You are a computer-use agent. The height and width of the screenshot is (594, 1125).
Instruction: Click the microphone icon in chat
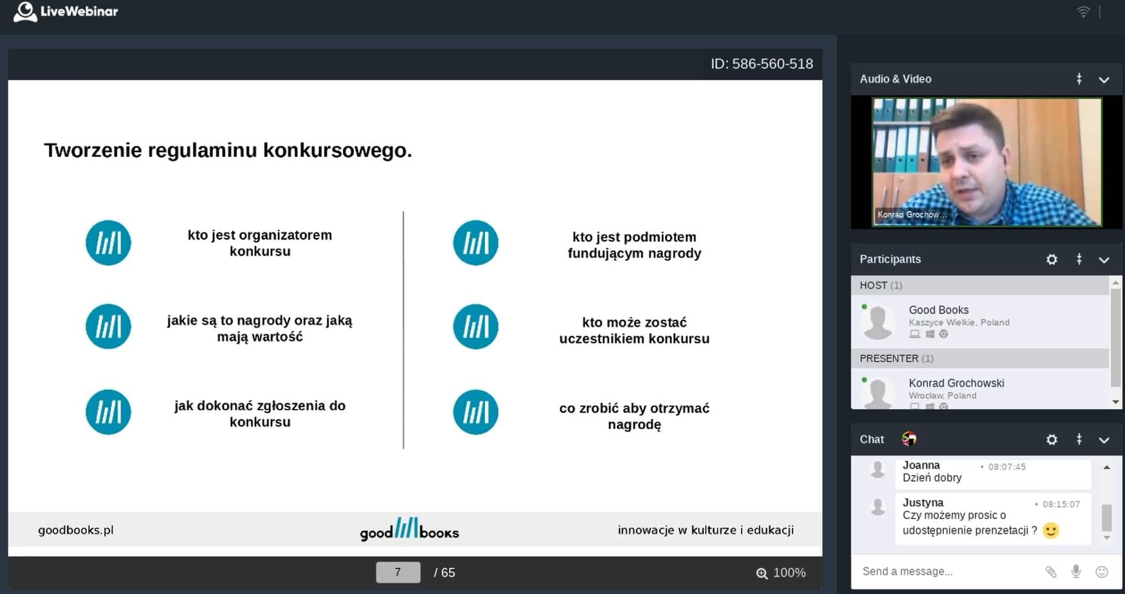click(x=1076, y=571)
